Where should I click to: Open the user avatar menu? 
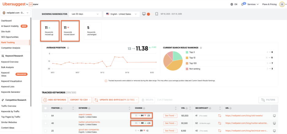click(x=282, y=4)
